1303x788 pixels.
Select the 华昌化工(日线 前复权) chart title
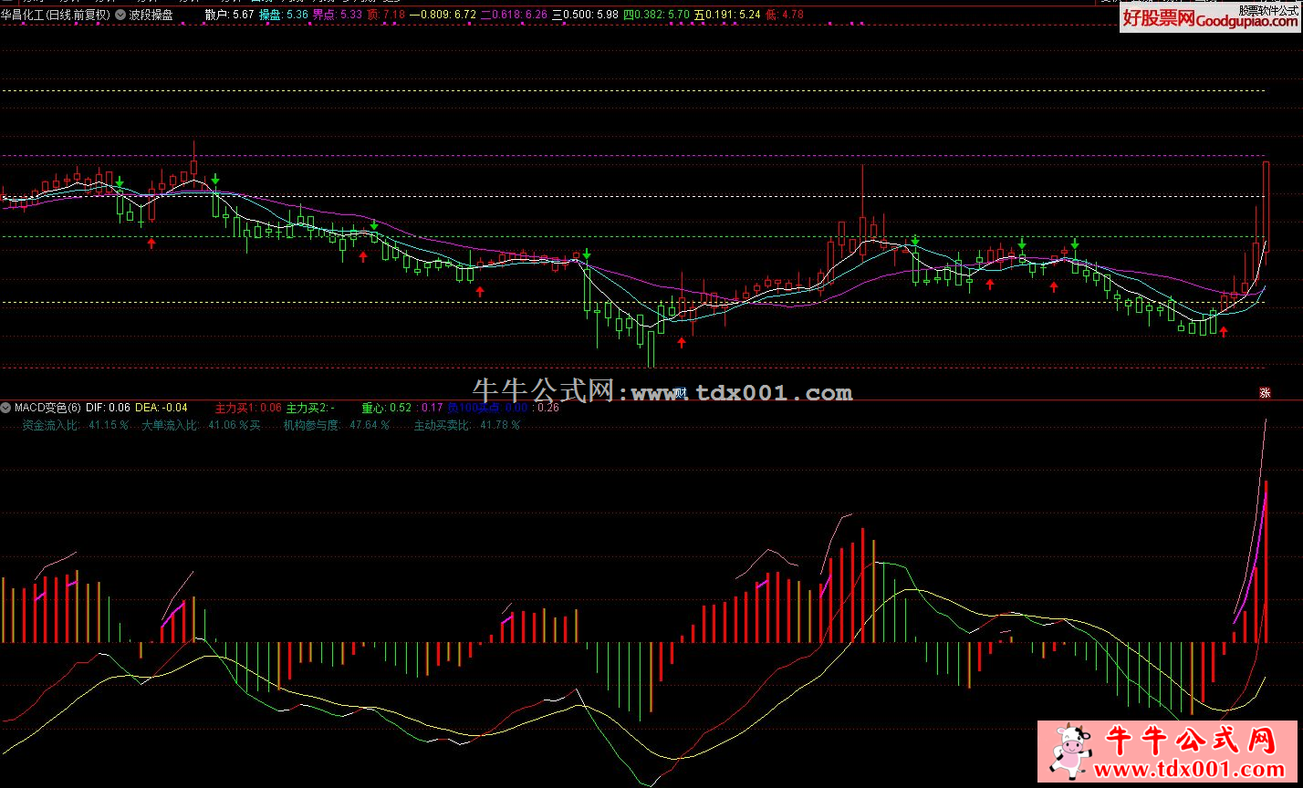(56, 15)
